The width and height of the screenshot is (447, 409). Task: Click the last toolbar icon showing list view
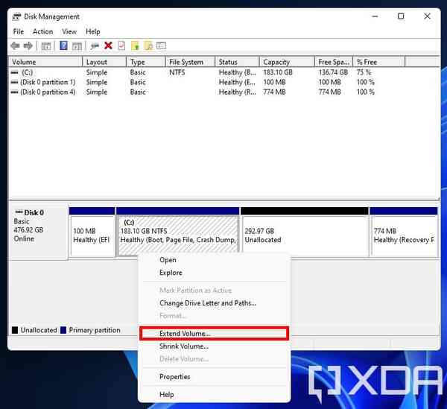(162, 45)
